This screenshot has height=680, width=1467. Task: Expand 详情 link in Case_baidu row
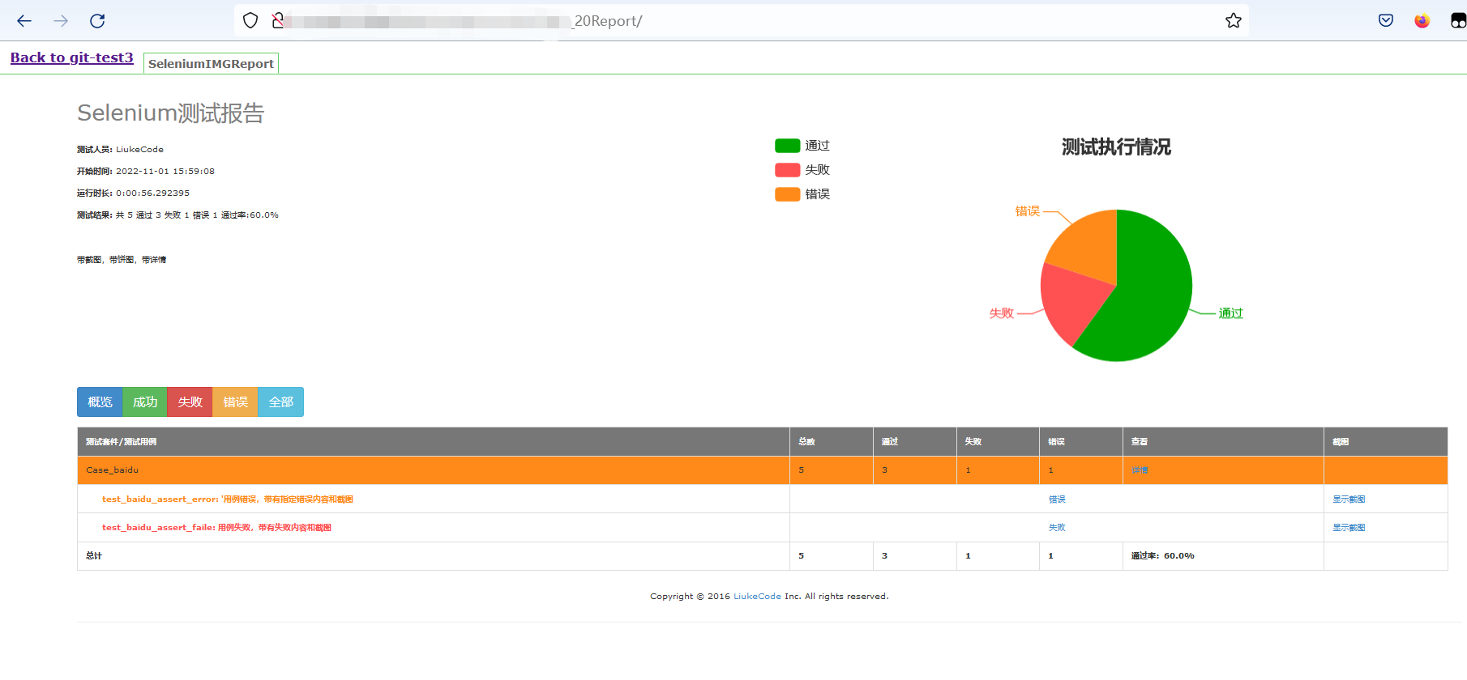[x=1140, y=470]
